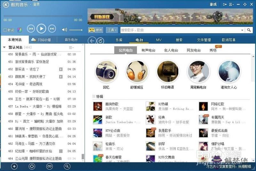The image size is (256, 171).
Task: Select 网友电台 sub-tab
Action: (x=194, y=50)
